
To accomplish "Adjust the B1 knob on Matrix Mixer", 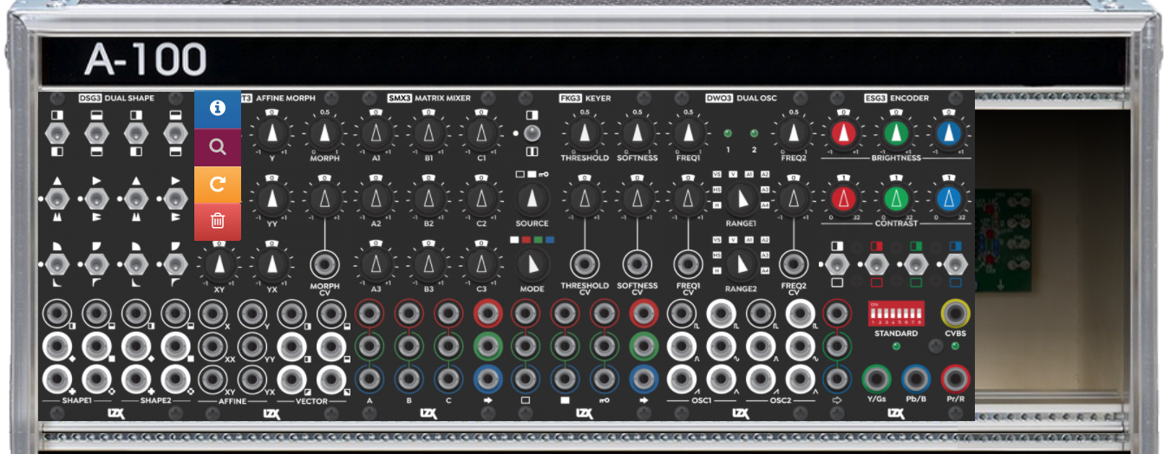I will [428, 133].
